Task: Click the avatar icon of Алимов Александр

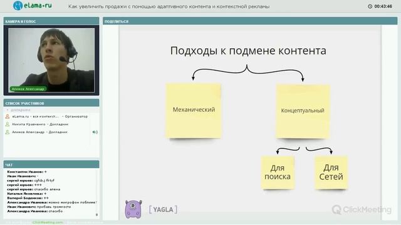Action: click(8, 132)
